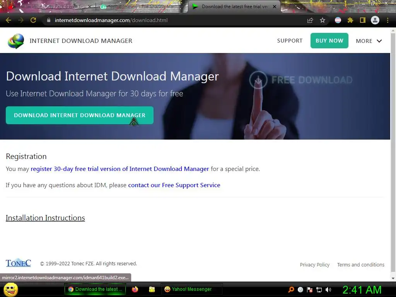The height and width of the screenshot is (297, 396).
Task: Click the gray smiley tray icon
Action: pyautogui.click(x=300, y=290)
